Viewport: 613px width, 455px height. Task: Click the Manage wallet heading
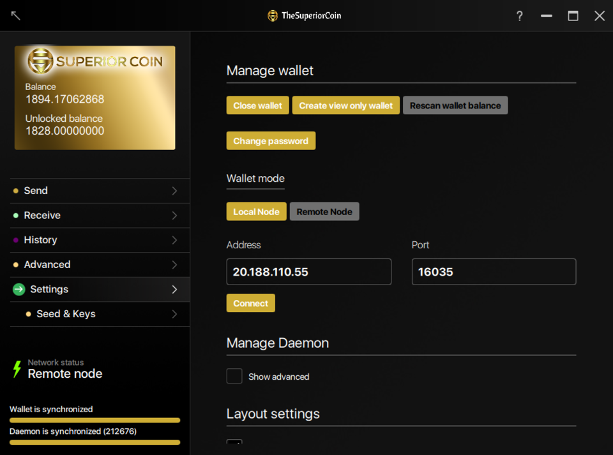click(269, 71)
